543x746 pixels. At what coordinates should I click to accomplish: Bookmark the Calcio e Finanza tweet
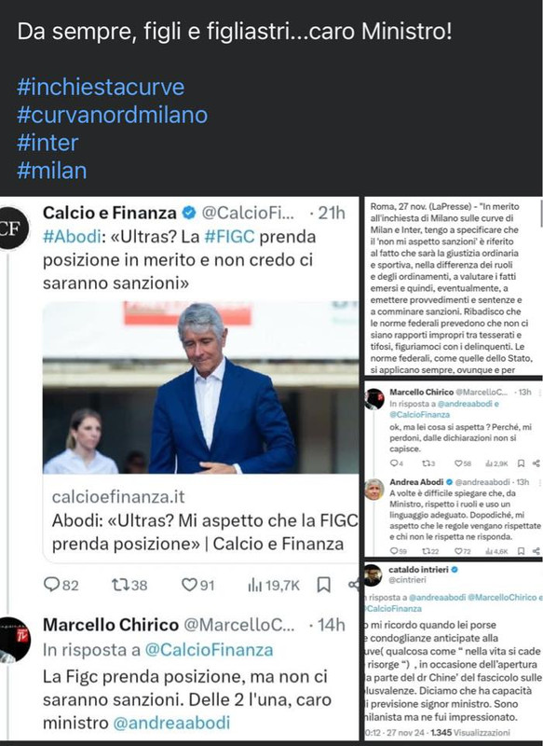[x=323, y=585]
